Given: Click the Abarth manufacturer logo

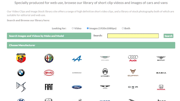Looking at the screenshot, I should 21,58.
